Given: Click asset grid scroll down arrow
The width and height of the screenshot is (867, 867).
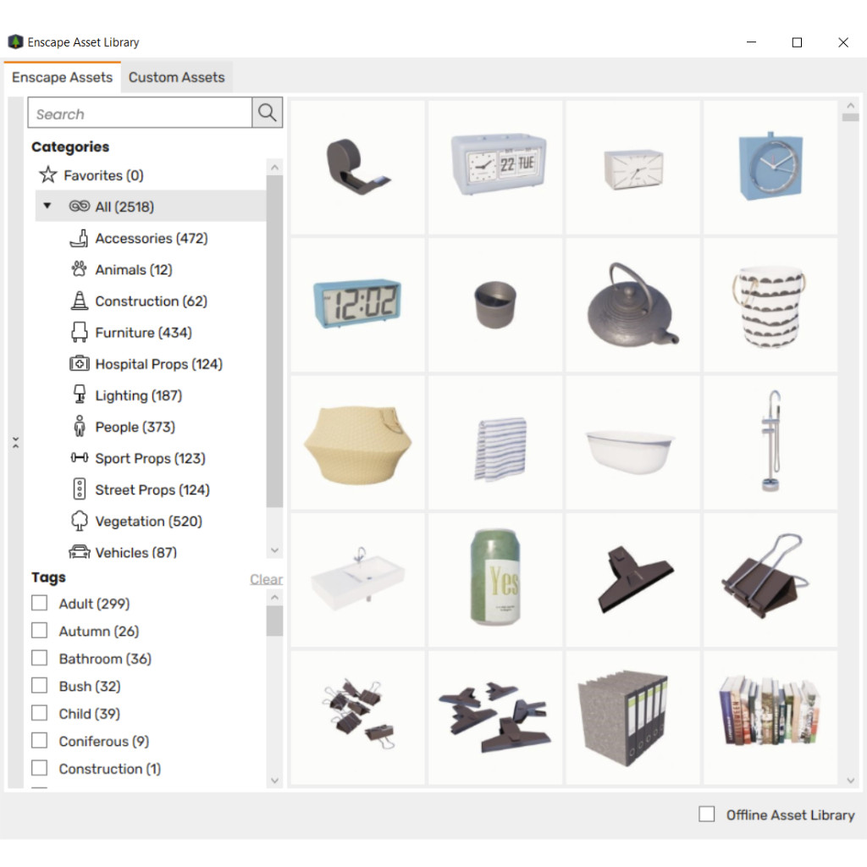Looking at the screenshot, I should click(850, 781).
